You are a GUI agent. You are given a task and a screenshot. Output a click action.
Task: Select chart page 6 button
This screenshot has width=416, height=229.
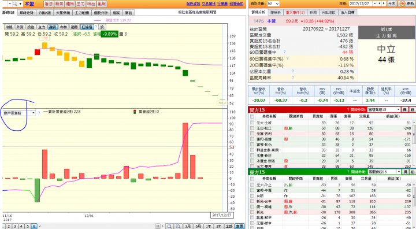point(34,226)
